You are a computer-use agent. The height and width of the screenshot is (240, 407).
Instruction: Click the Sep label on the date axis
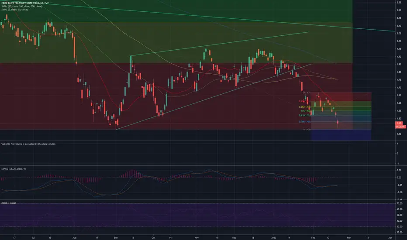[x=116, y=238]
